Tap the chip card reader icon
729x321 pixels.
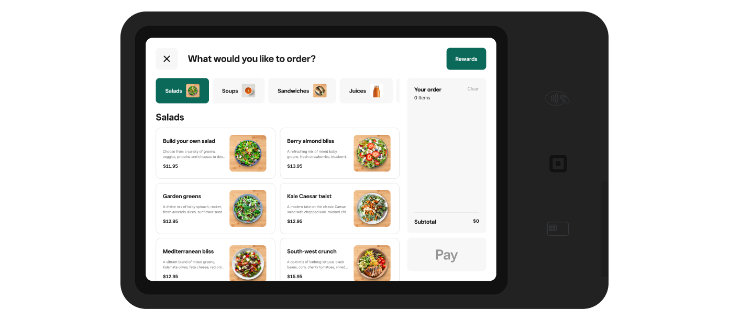point(558,228)
